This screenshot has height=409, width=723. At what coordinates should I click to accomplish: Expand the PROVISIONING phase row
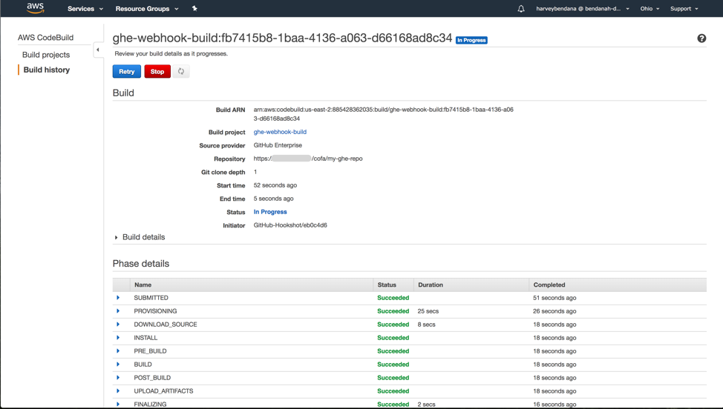(x=118, y=311)
